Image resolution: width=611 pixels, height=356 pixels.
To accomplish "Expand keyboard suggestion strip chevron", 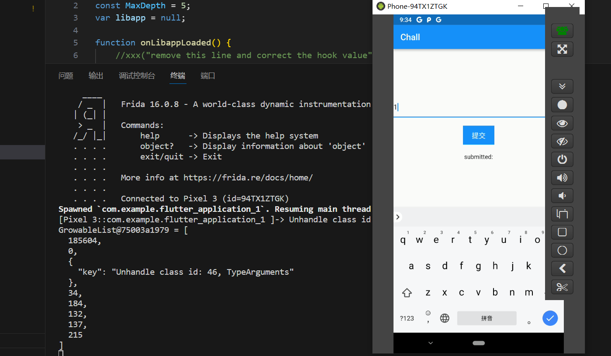I will (x=397, y=217).
